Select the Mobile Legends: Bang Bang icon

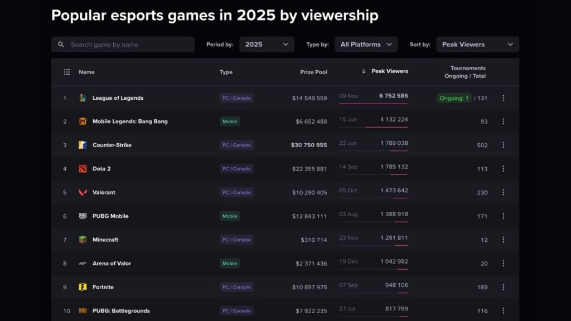pyautogui.click(x=84, y=121)
